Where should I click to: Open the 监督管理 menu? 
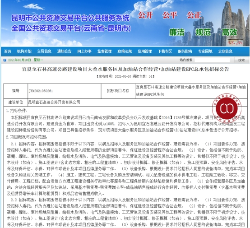(x=104, y=51)
